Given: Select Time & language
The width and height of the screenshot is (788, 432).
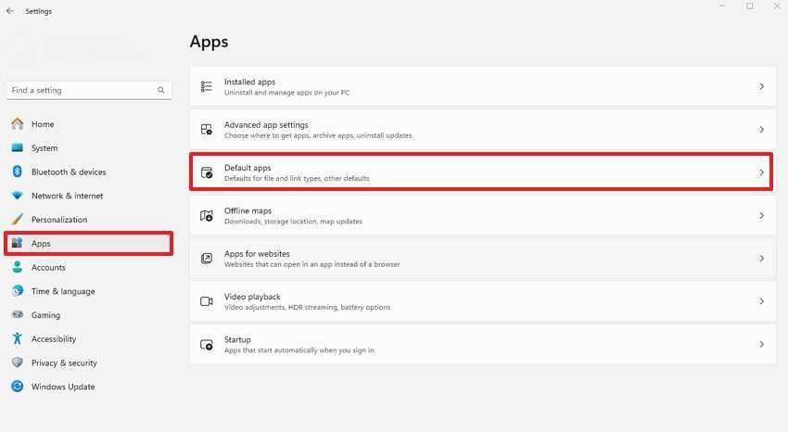Looking at the screenshot, I should [88, 291].
